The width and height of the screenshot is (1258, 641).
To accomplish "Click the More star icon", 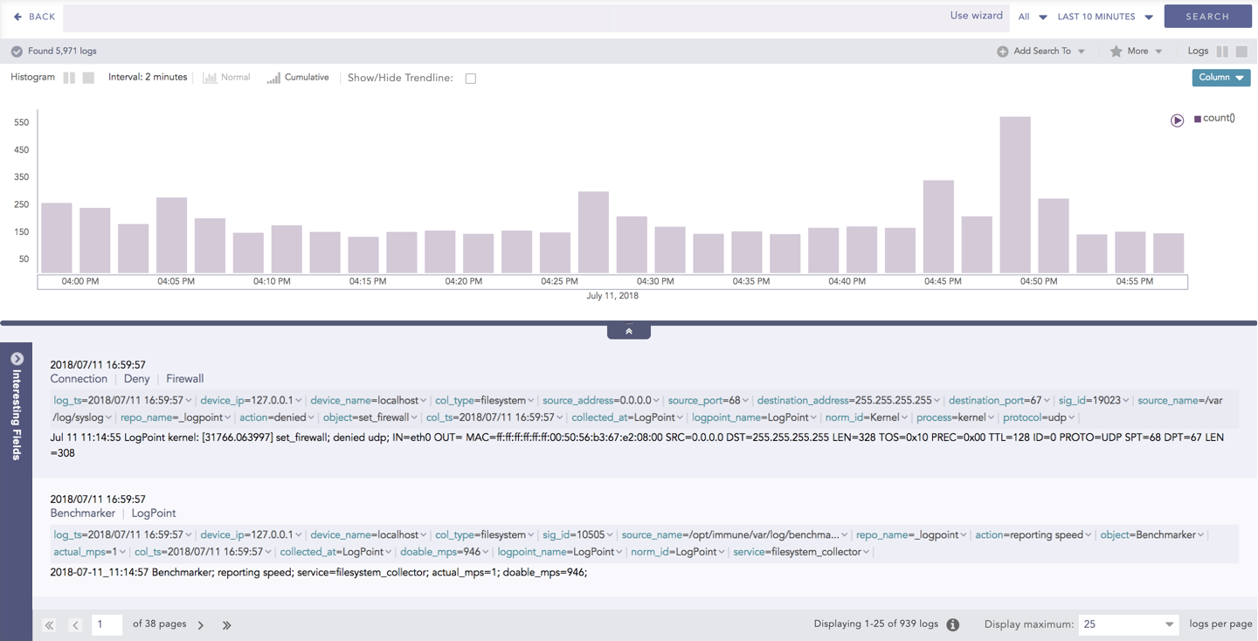I will (1116, 52).
